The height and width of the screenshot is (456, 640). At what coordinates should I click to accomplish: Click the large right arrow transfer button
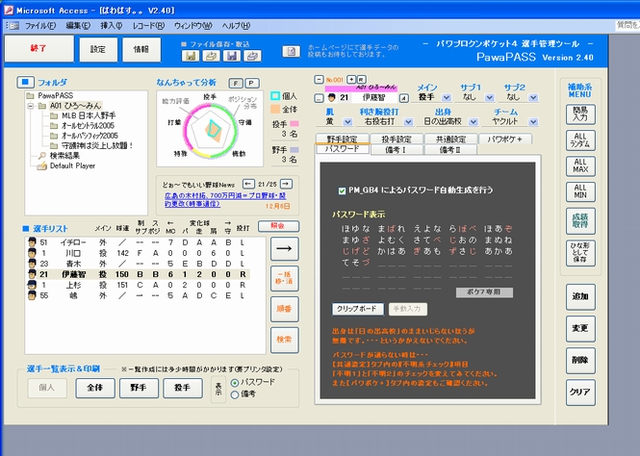(x=285, y=248)
